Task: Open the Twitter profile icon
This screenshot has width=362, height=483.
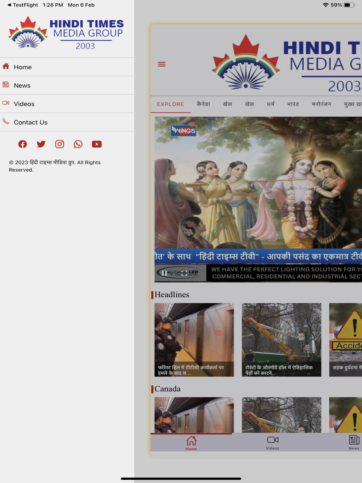Action: pyautogui.click(x=41, y=144)
